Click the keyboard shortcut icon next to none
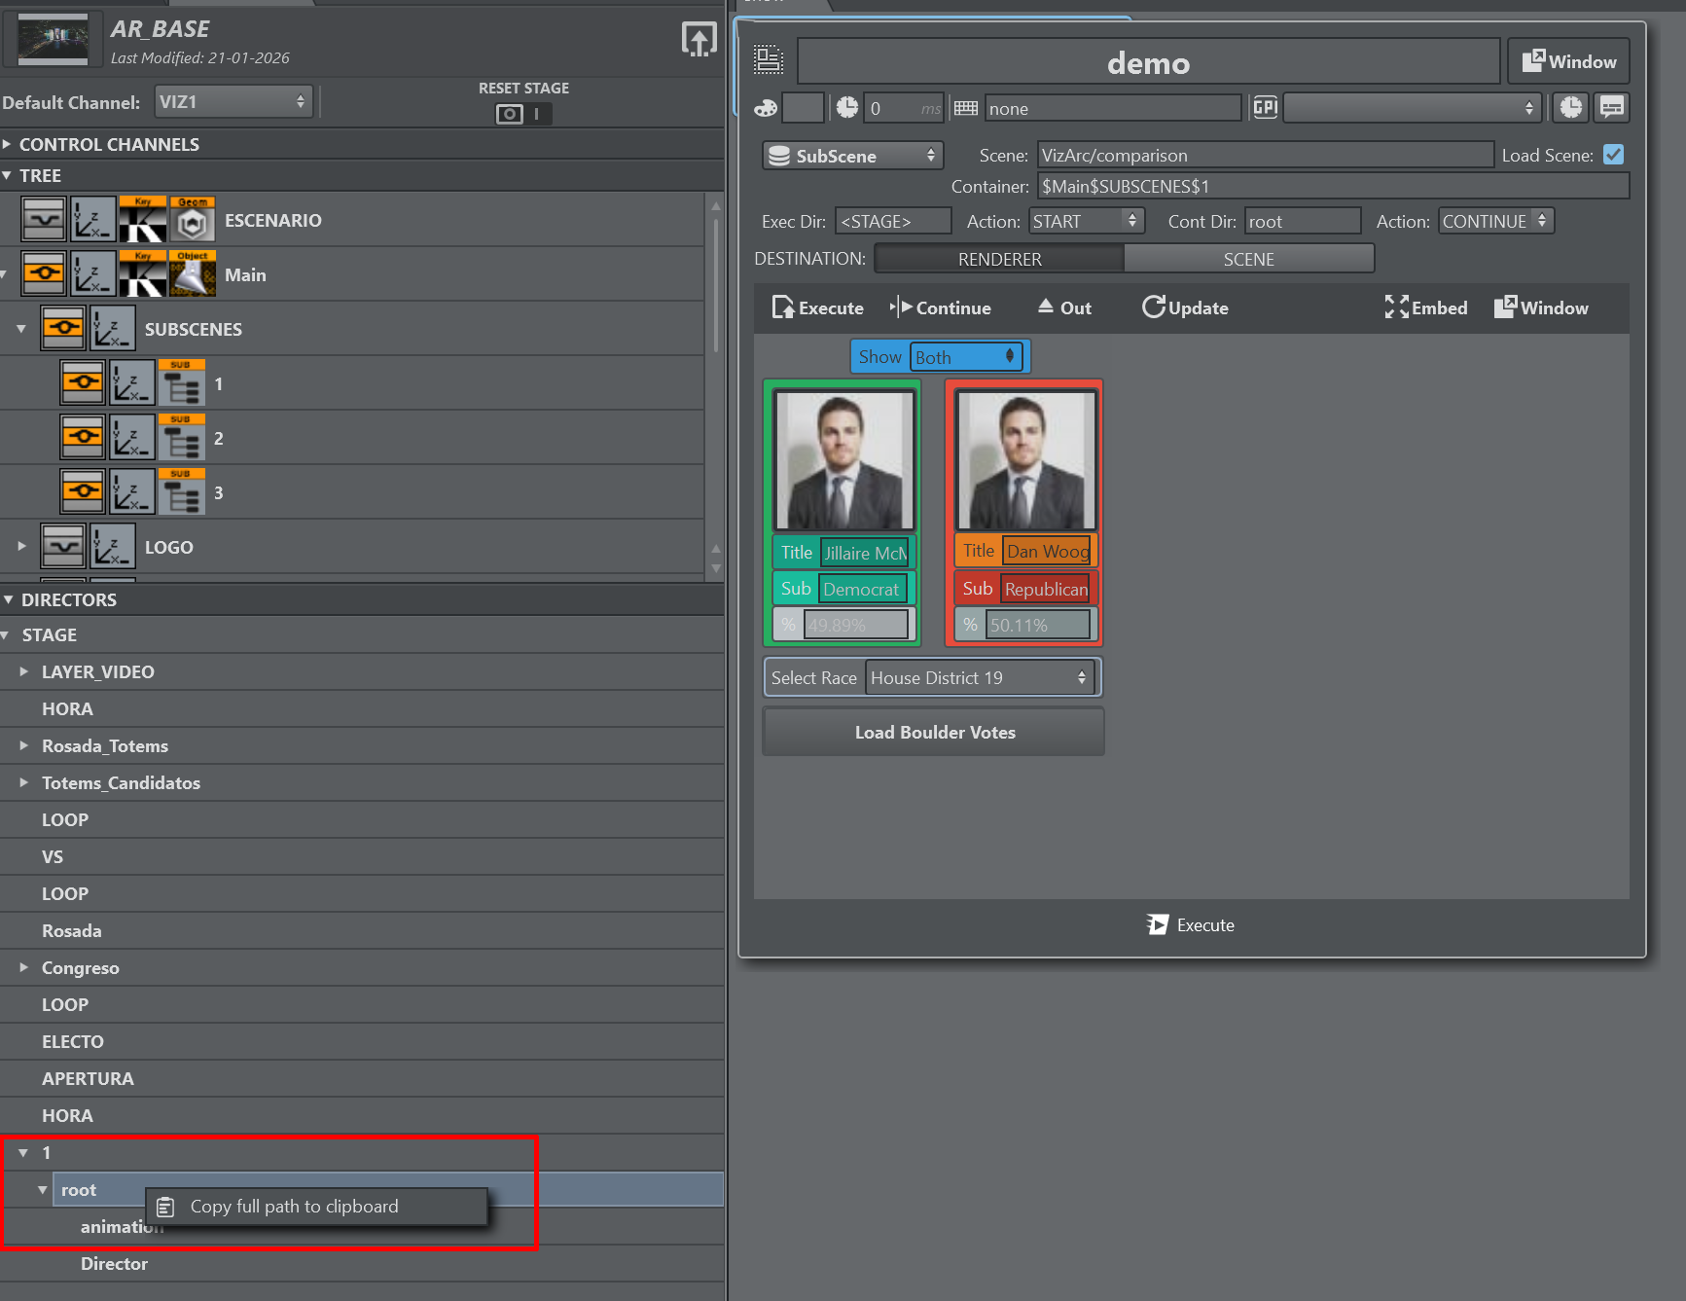The height and width of the screenshot is (1301, 1686). click(966, 108)
